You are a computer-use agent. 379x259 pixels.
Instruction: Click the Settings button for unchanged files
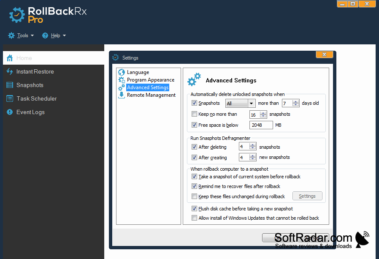pos(307,196)
